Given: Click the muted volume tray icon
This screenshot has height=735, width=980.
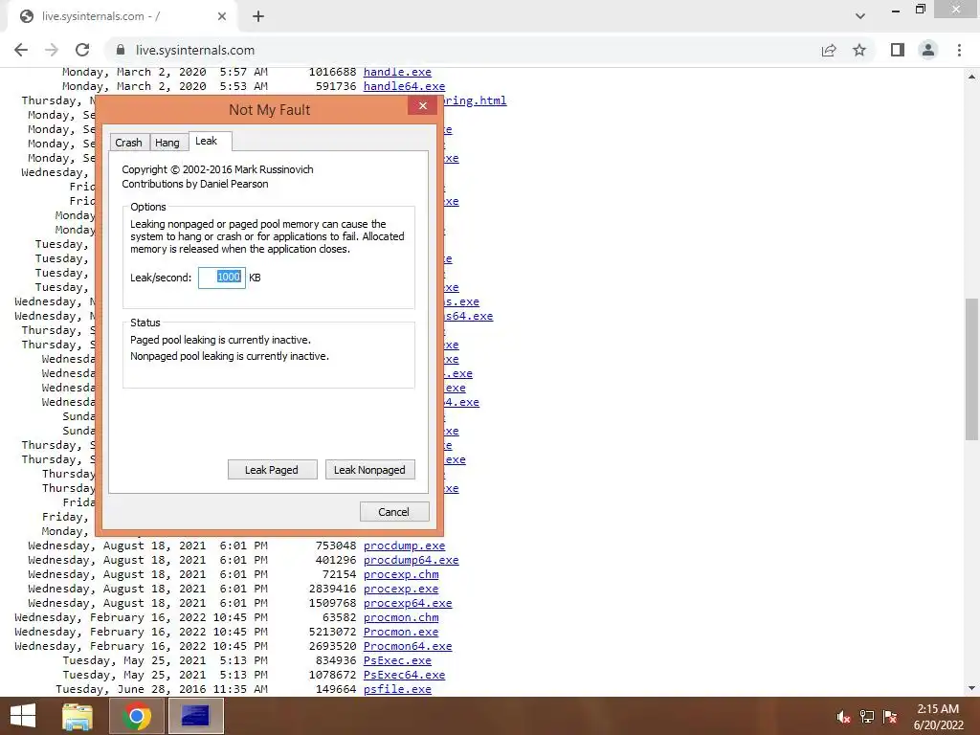Looking at the screenshot, I should point(844,717).
